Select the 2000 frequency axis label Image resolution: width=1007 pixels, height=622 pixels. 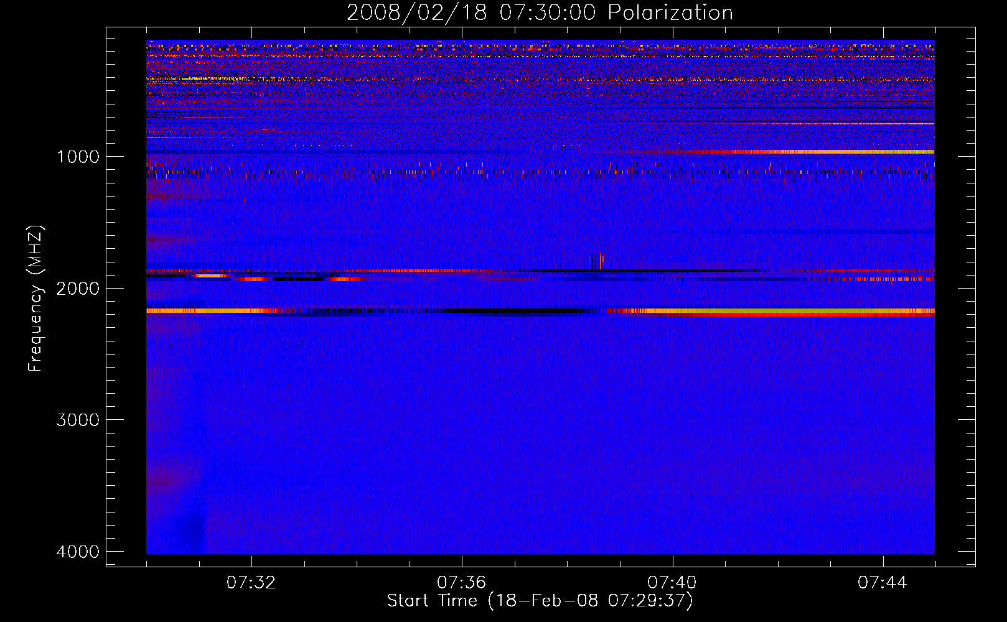coord(78,288)
